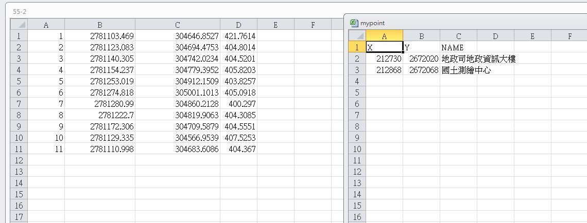Click cell containing 2672020

(422, 59)
